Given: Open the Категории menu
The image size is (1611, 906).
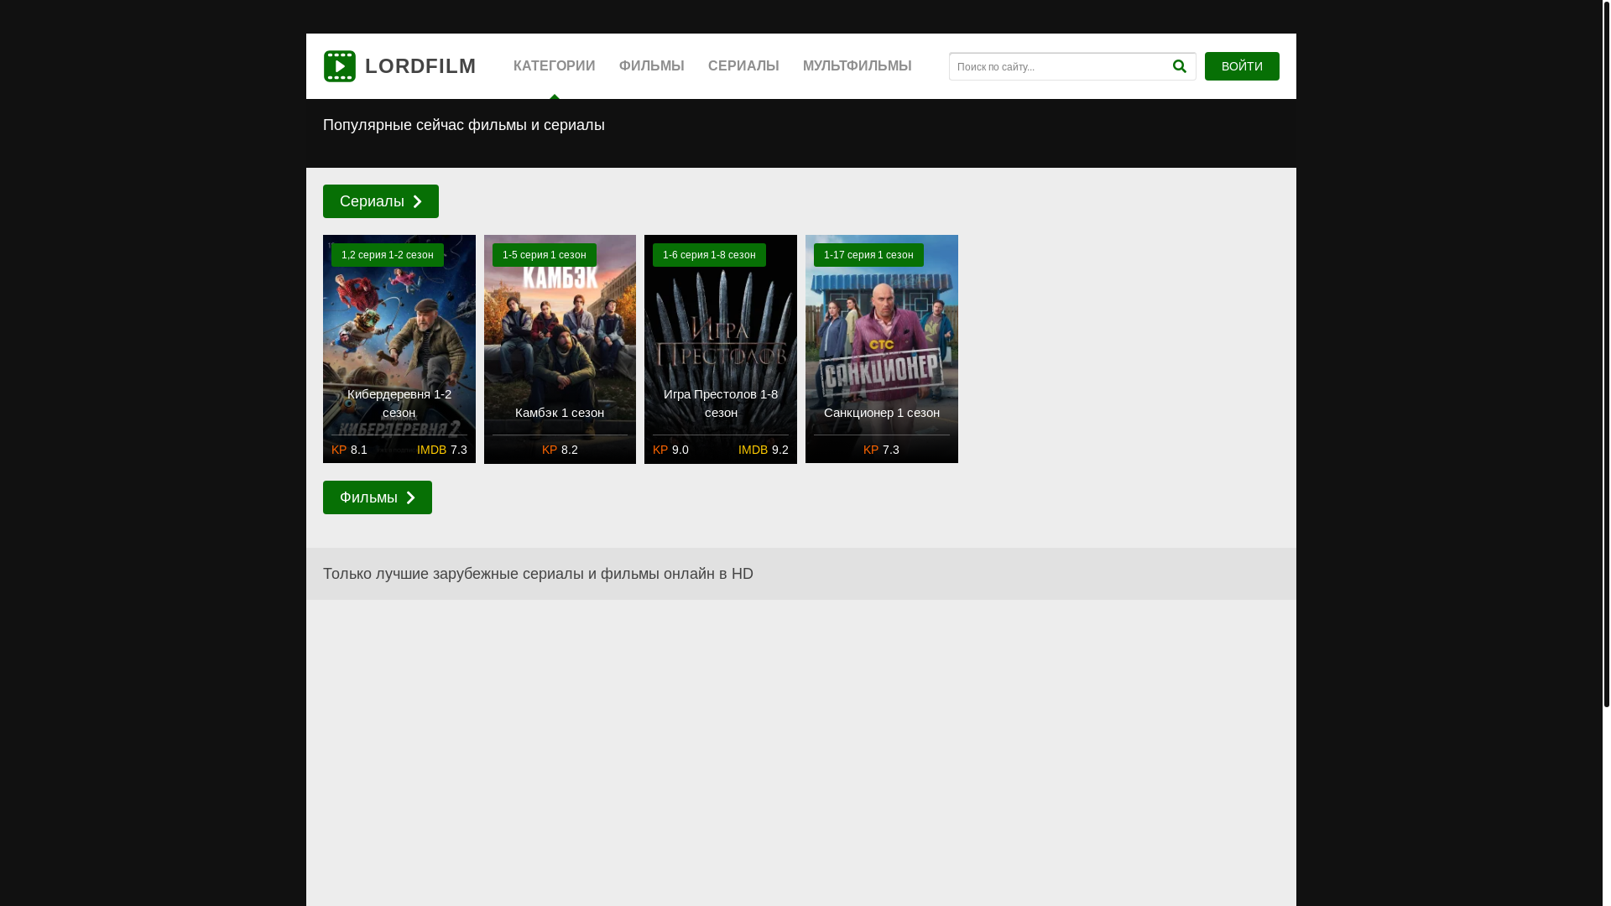Looking at the screenshot, I should click(555, 66).
